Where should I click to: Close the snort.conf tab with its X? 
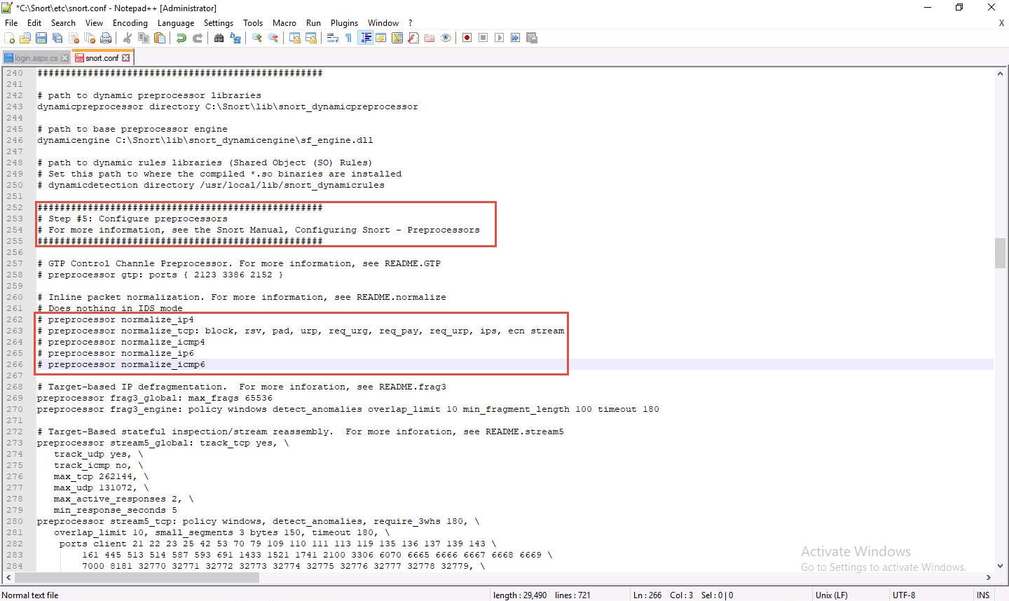pyautogui.click(x=126, y=58)
